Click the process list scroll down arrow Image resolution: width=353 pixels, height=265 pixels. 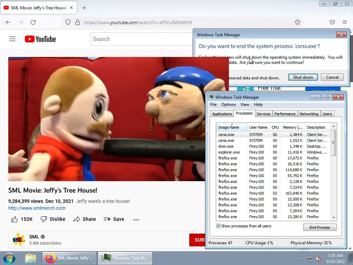[x=334, y=217]
